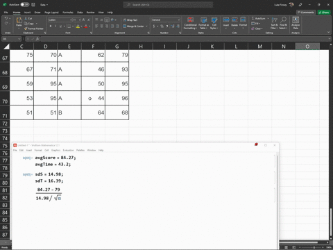Click the Cut scissors icon
333x250 pixels.
(x=26, y=19)
